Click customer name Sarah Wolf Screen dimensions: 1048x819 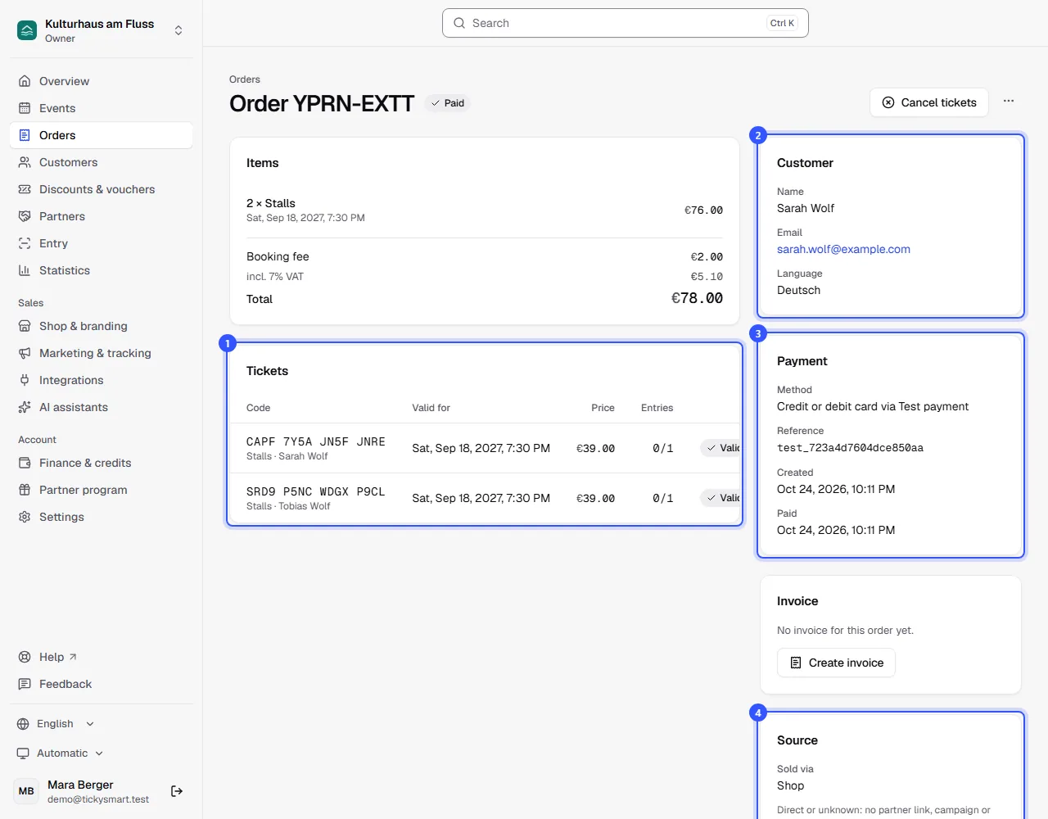tap(806, 208)
